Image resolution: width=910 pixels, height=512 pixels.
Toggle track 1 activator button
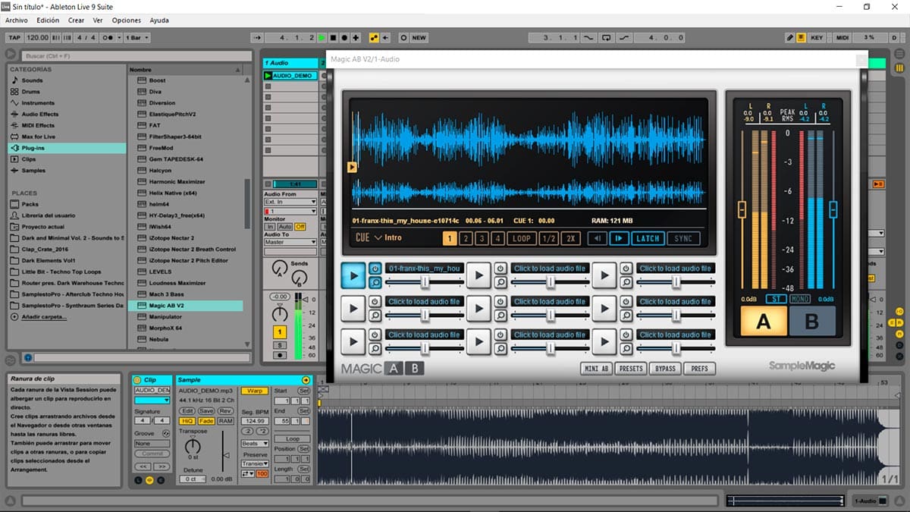point(280,332)
